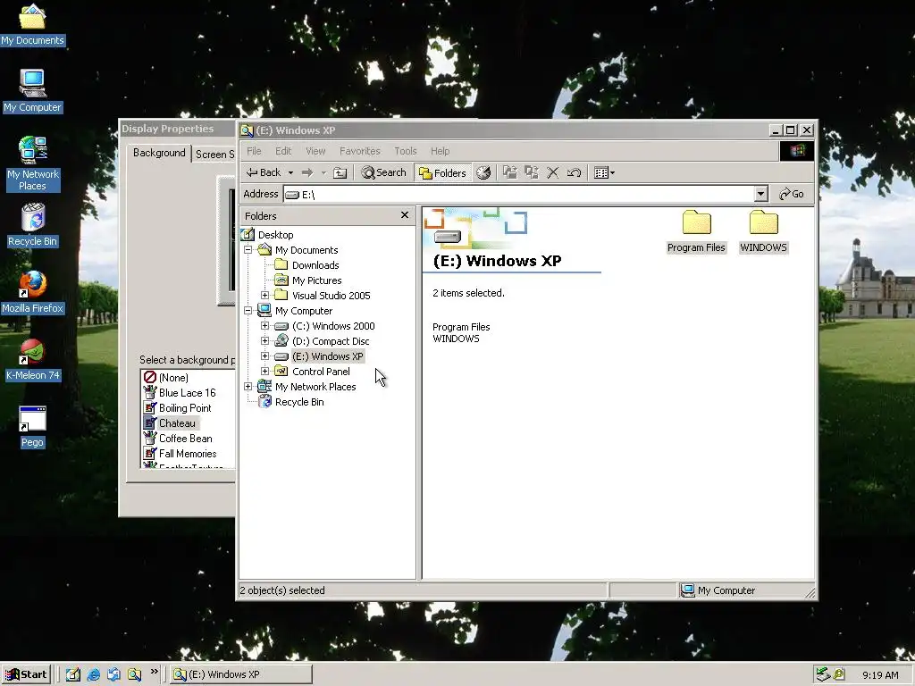Click the Go button beside address bar
This screenshot has width=915, height=686.
pos(792,194)
